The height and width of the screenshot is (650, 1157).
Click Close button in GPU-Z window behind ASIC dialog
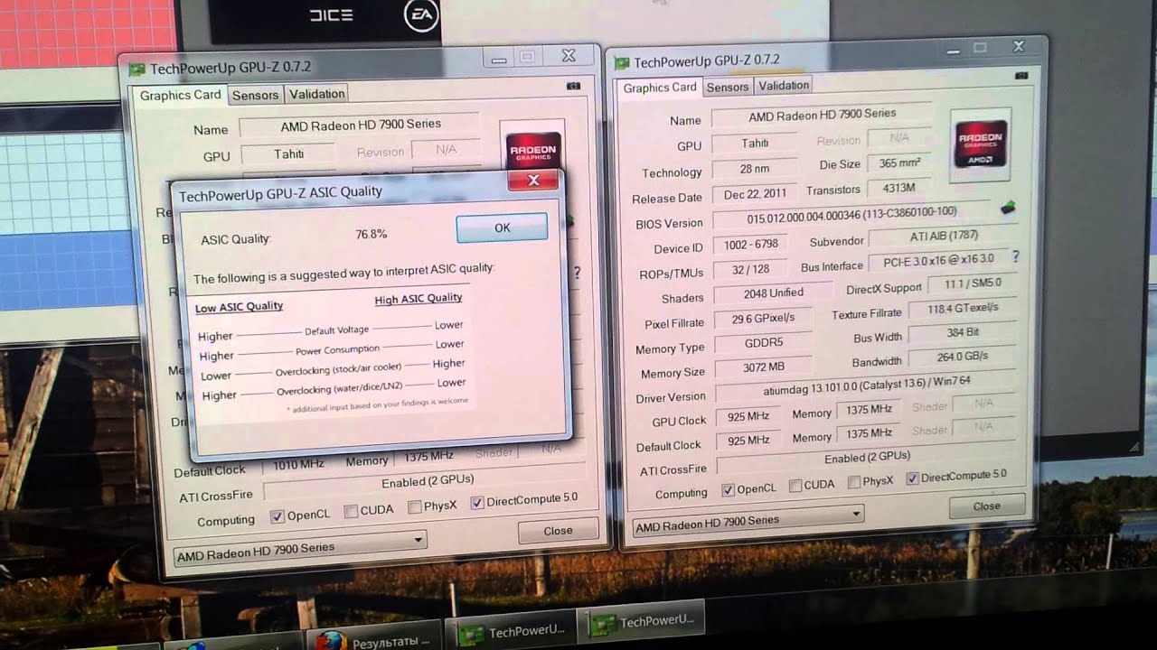pyautogui.click(x=558, y=531)
